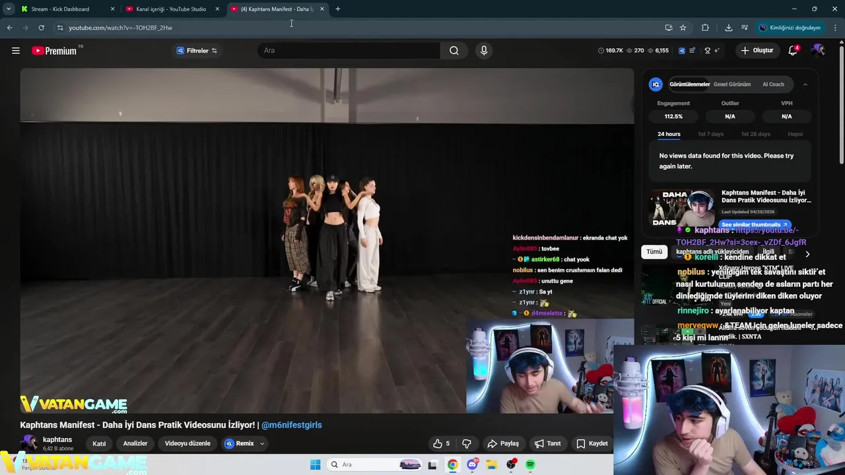This screenshot has width=845, height=475.
Task: Go back to the previous page
Action: (x=9, y=28)
